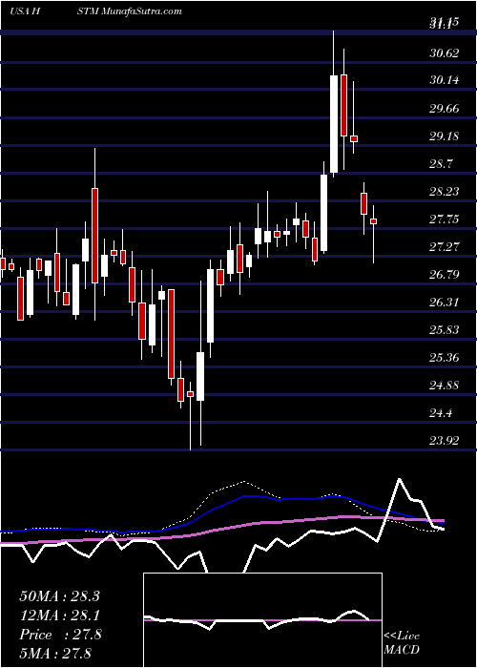The image size is (477, 668).
Task: Select the 30.62 price axis label
Action: pyautogui.click(x=445, y=52)
